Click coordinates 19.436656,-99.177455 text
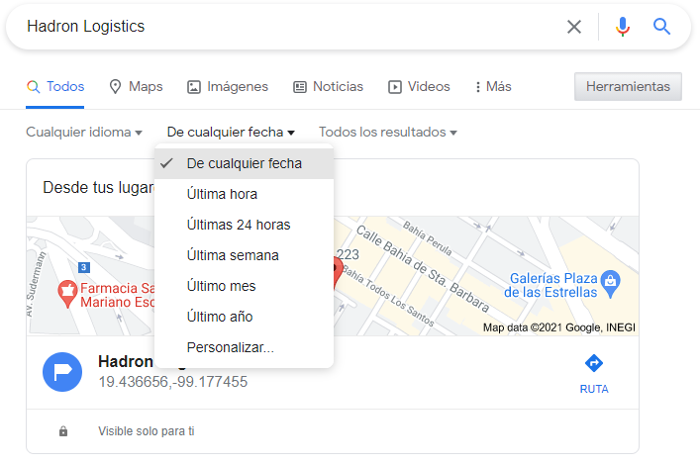 pyautogui.click(x=172, y=382)
